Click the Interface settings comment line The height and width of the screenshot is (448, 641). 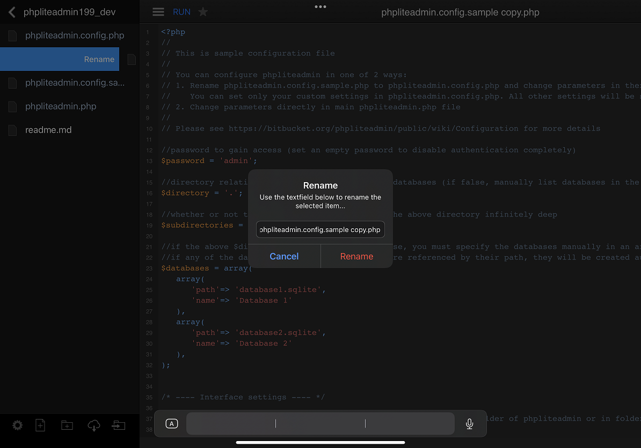pos(243,398)
